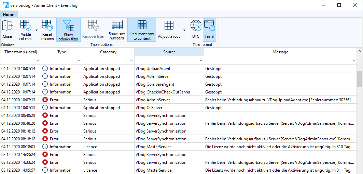
Task: Toggle Show column filter funnel icon
Action: click(x=68, y=25)
